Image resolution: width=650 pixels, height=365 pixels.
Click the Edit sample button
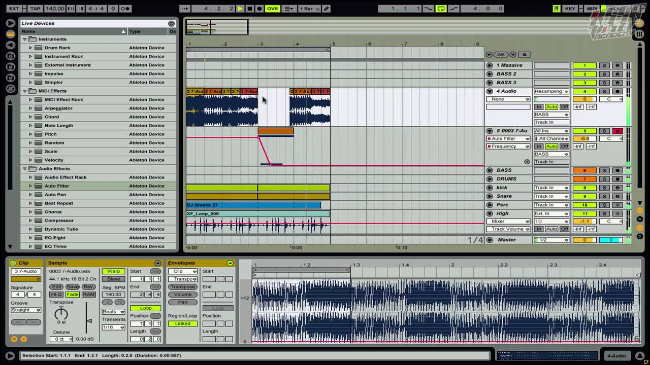[56, 287]
